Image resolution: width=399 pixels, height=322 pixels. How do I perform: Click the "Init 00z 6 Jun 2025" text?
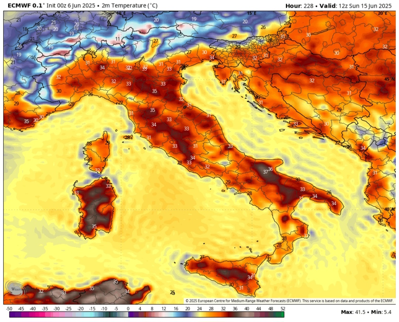coord(71,6)
